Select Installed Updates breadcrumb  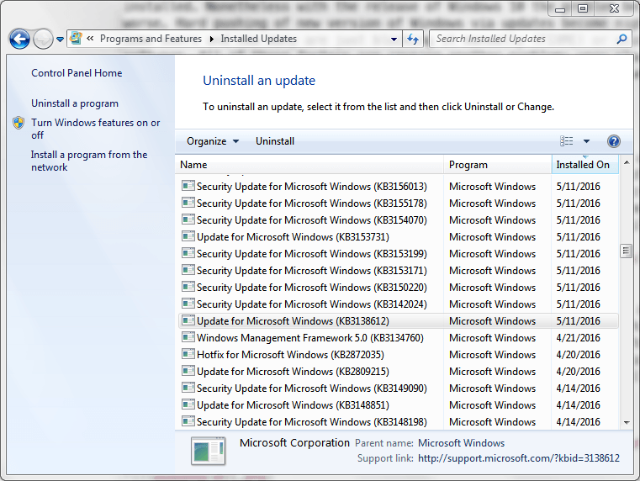point(259,39)
